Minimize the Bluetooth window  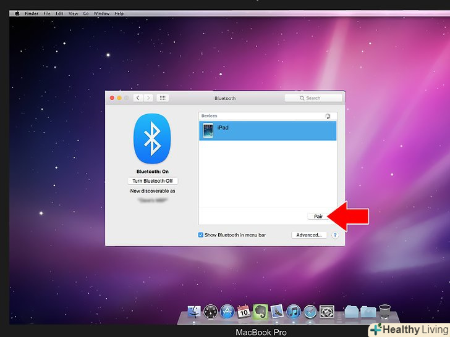coord(119,98)
